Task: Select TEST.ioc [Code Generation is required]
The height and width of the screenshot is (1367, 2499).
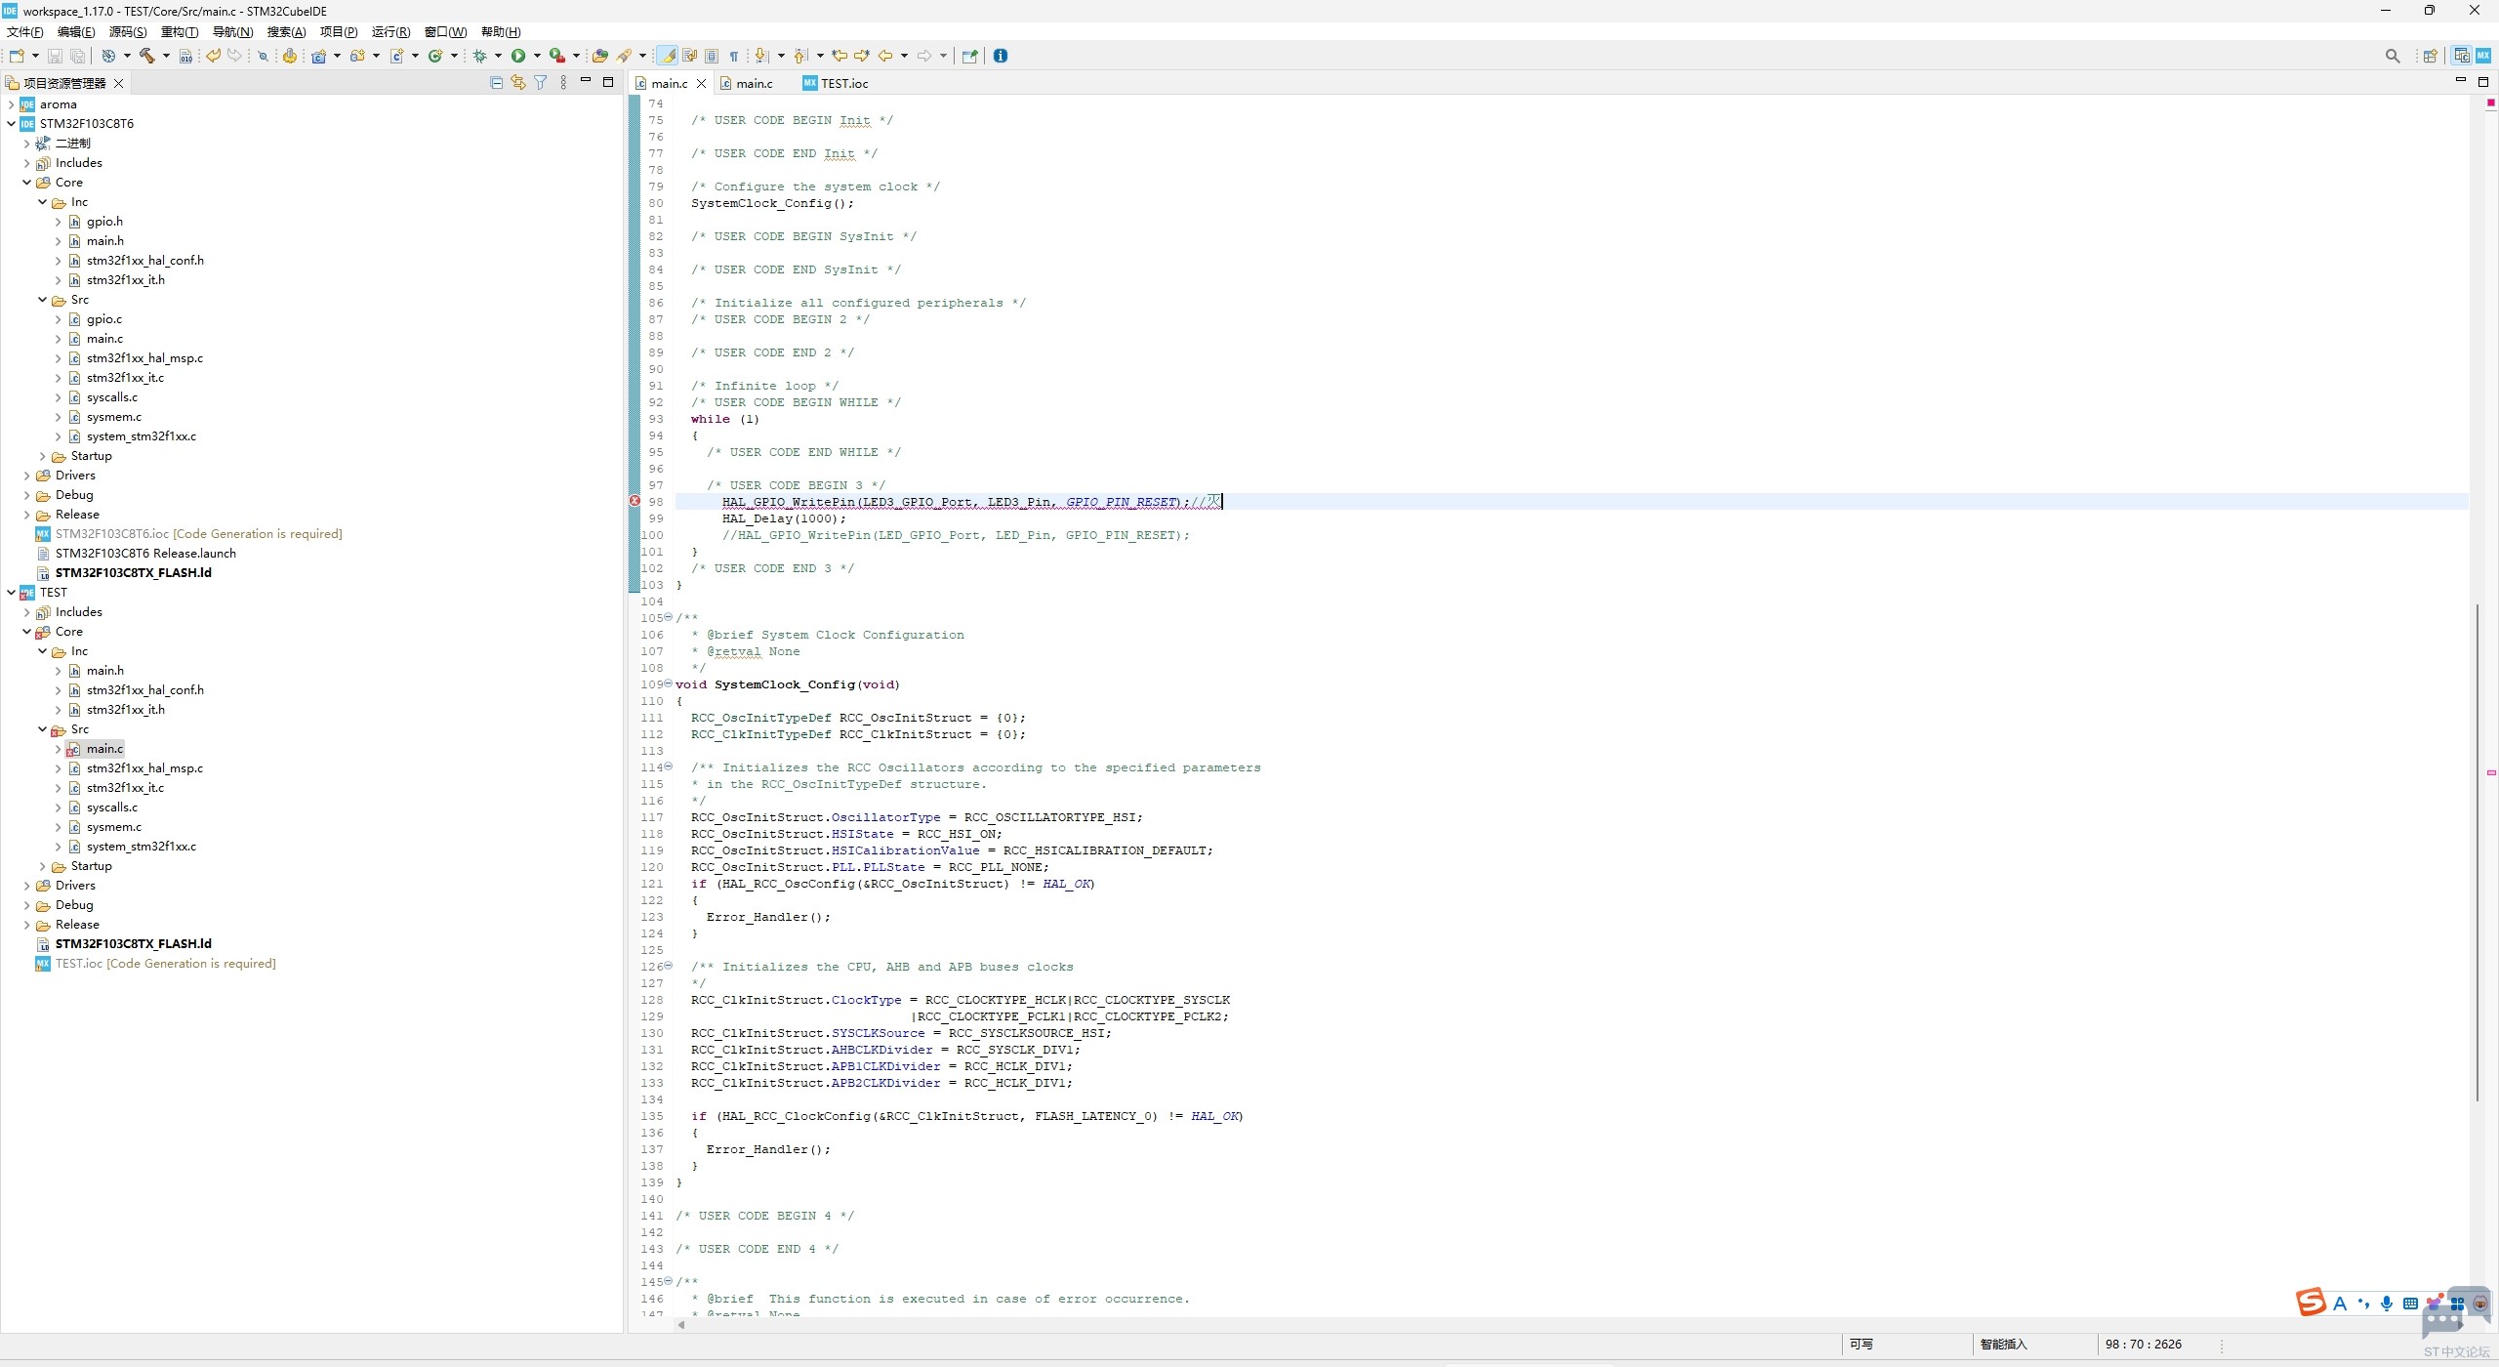Action: pyautogui.click(x=165, y=964)
